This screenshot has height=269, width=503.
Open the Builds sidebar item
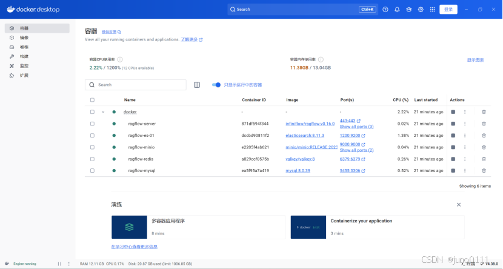pyautogui.click(x=37, y=56)
